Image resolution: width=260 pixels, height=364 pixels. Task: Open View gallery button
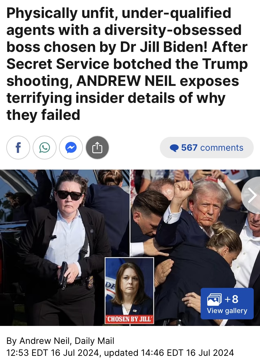[x=227, y=304]
